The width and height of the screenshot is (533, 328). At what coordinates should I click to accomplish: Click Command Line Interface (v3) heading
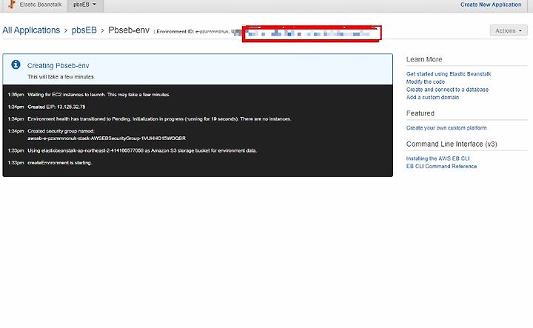coord(452,144)
